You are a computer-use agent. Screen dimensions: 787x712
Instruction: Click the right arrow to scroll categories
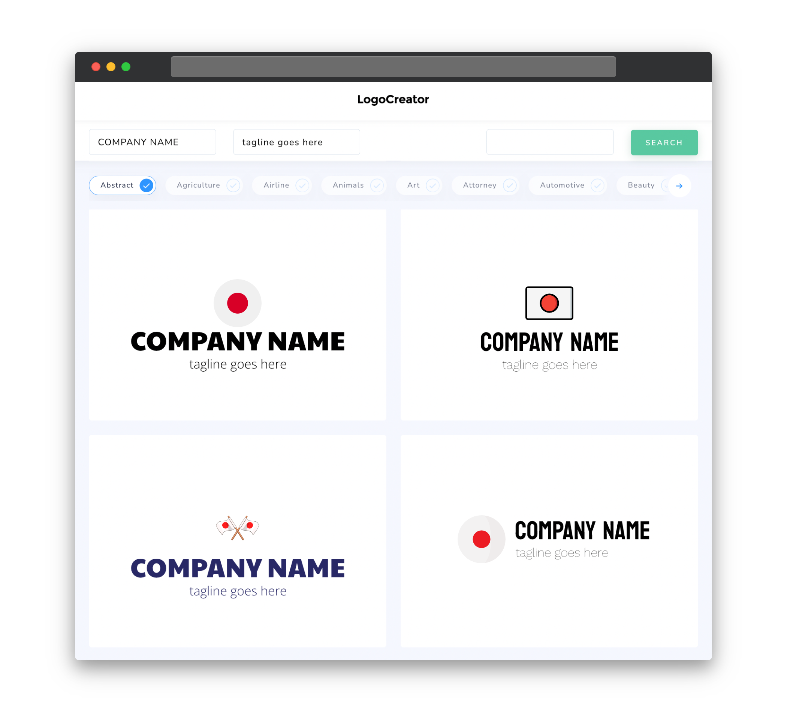(x=679, y=185)
